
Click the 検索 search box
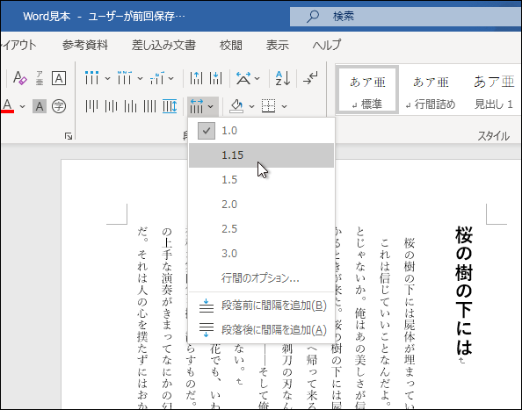point(405,17)
